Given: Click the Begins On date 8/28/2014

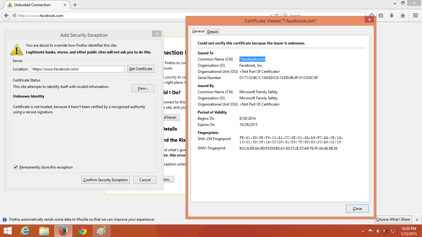Looking at the screenshot, I should tap(247, 118).
